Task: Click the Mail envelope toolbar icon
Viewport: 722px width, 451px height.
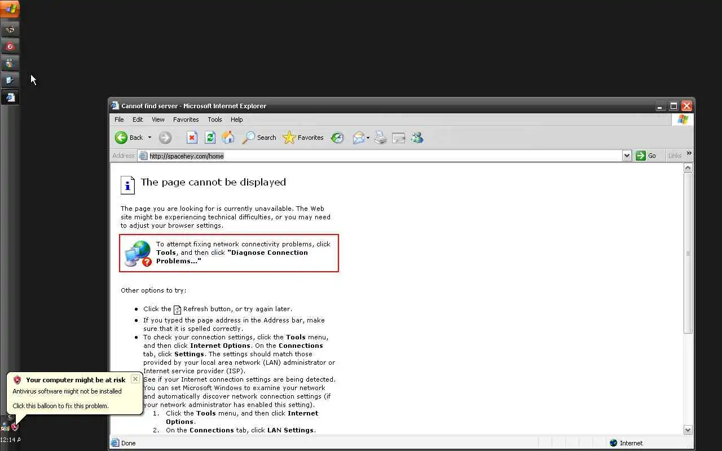Action: [x=359, y=138]
